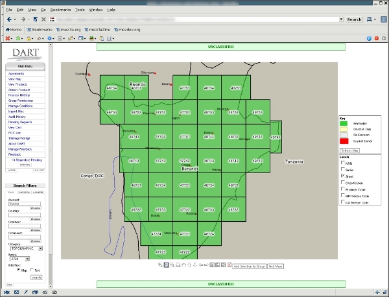Click the red Explicit Denial key swatch
The image size is (389, 297).
[344, 141]
